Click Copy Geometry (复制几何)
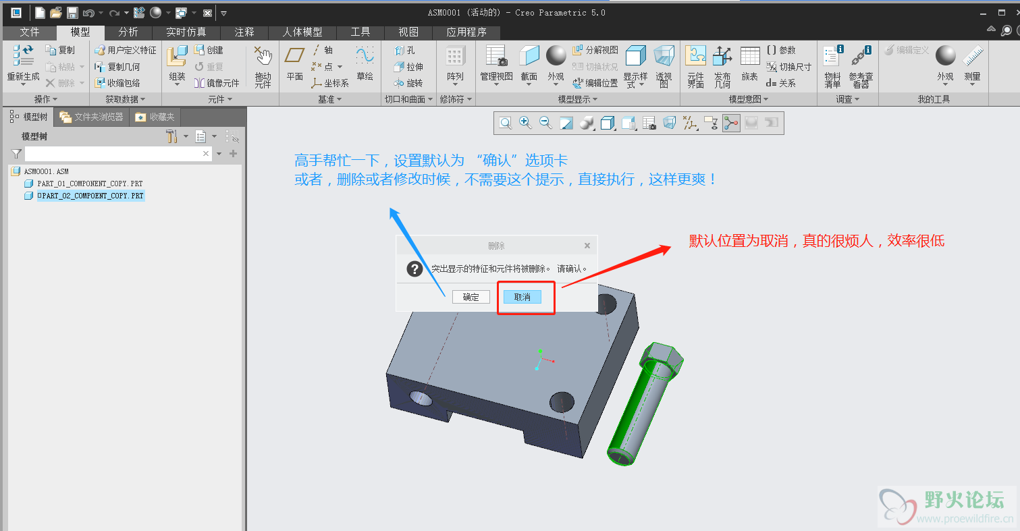The width and height of the screenshot is (1020, 531). 117,67
